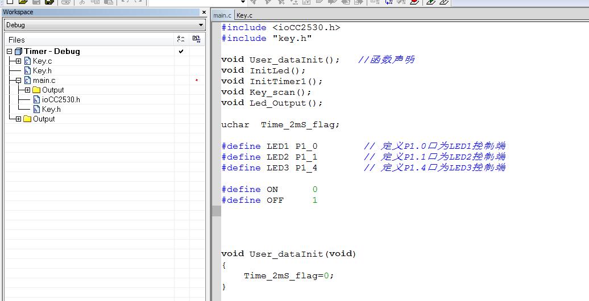Image resolution: width=589 pixels, height=301 pixels.
Task: Click the ioCC2530.h header file icon
Action: coord(36,100)
